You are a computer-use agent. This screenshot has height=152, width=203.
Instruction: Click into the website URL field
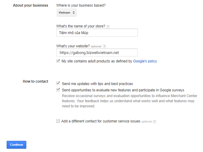97,52
